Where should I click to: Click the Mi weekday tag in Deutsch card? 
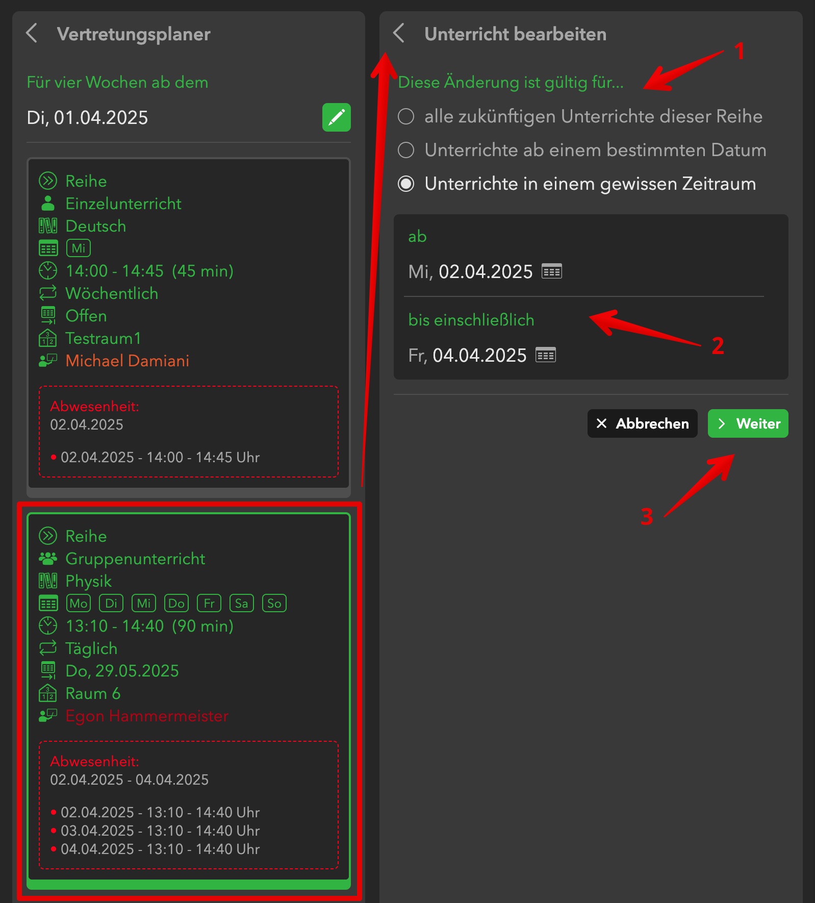tap(79, 248)
